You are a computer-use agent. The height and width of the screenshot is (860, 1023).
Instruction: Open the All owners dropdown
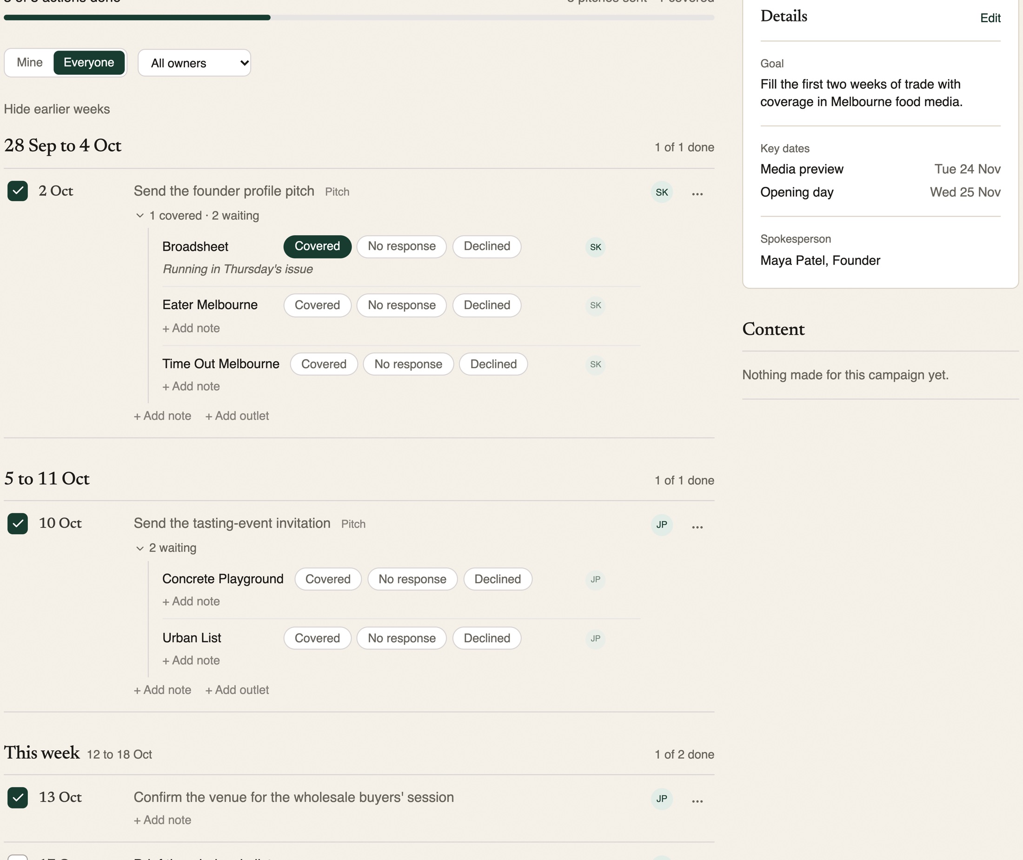[194, 63]
